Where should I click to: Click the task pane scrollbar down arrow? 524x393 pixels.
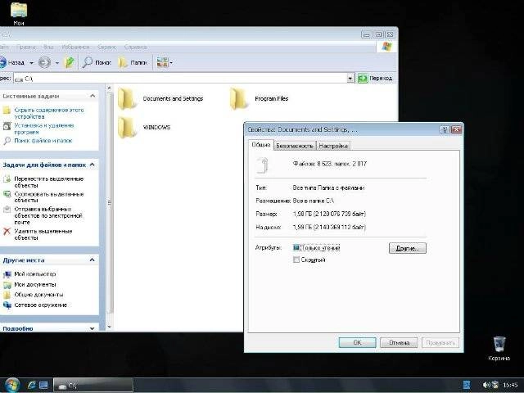pos(109,327)
